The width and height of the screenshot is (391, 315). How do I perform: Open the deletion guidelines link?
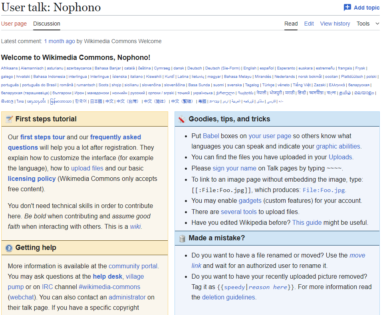pyautogui.click(x=229, y=297)
